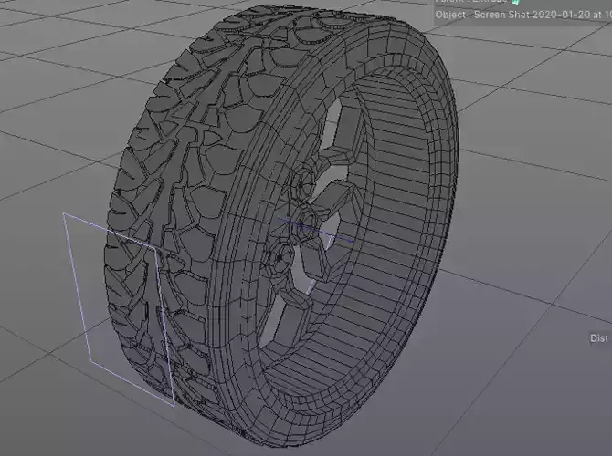
Task: Click the Object Screen Shot 2020-01-20 label
Action: pos(523,15)
